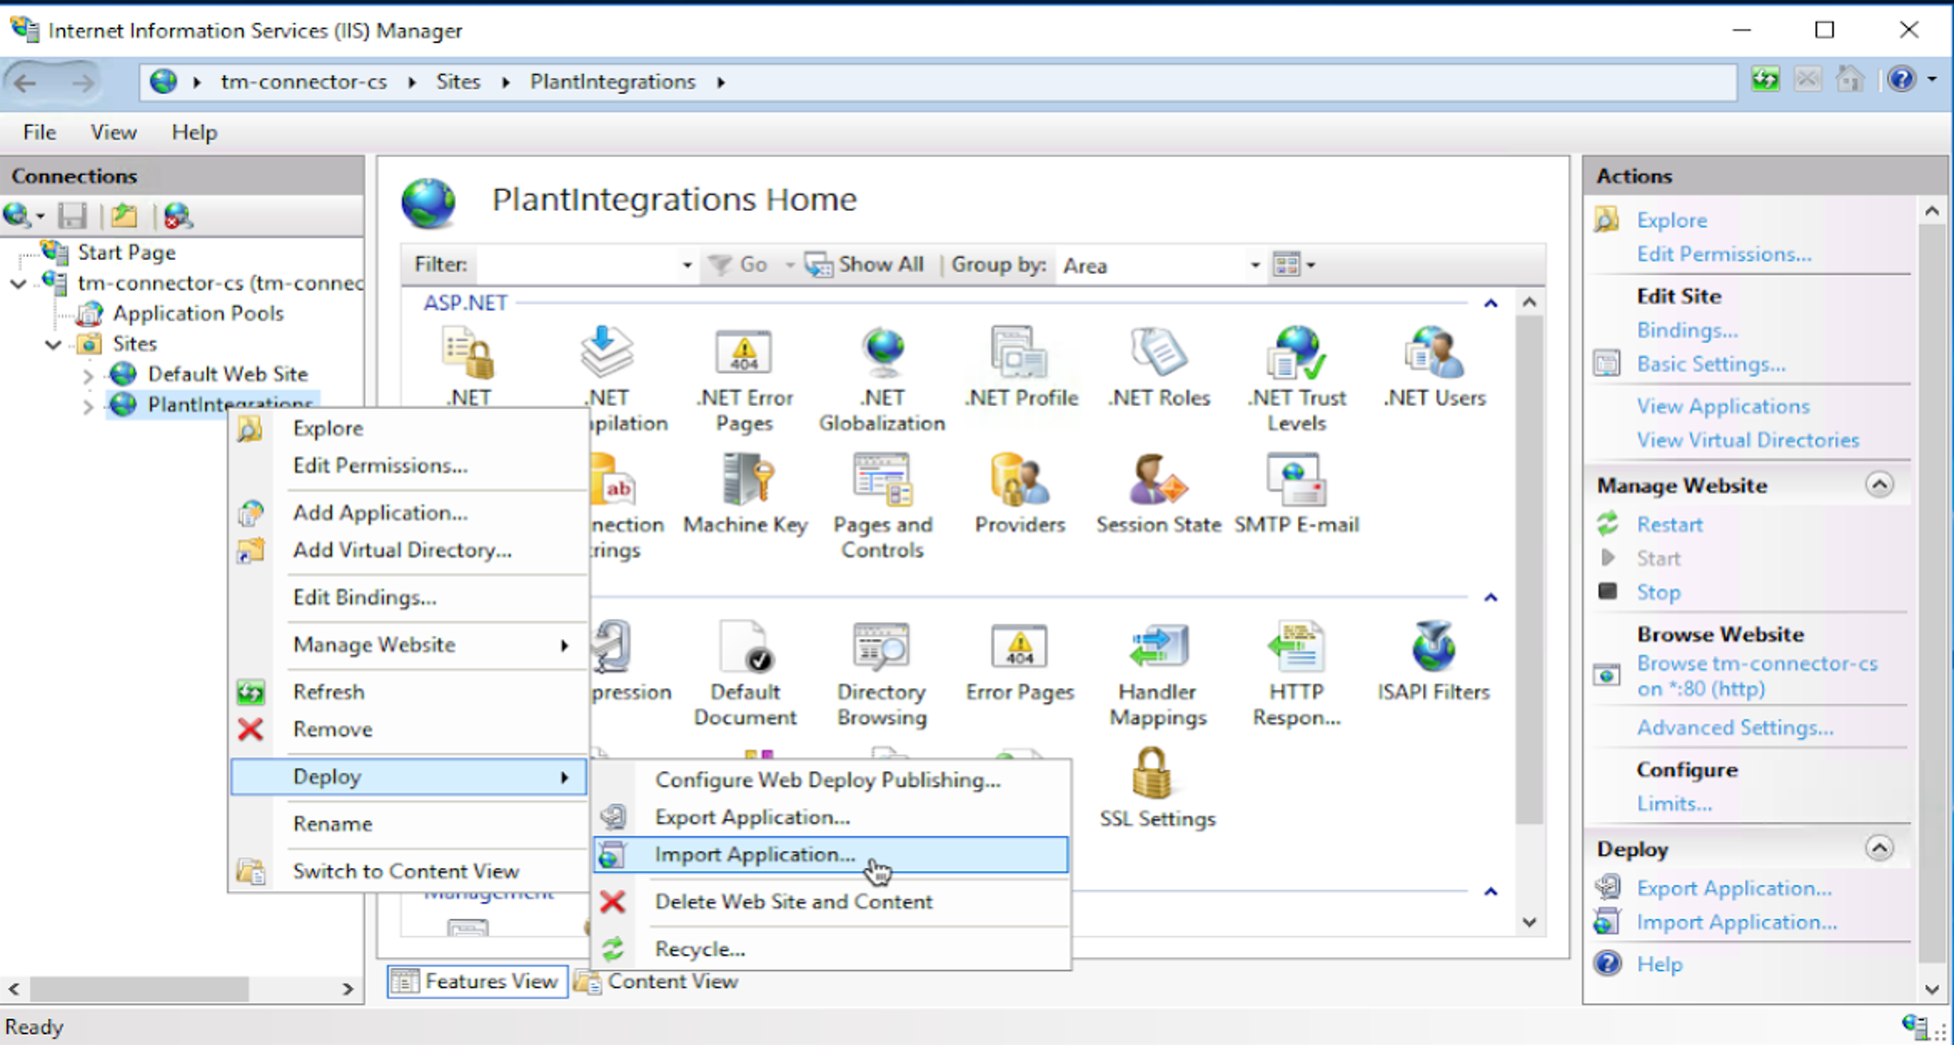Expand the Default Web Site node

pyautogui.click(x=88, y=376)
